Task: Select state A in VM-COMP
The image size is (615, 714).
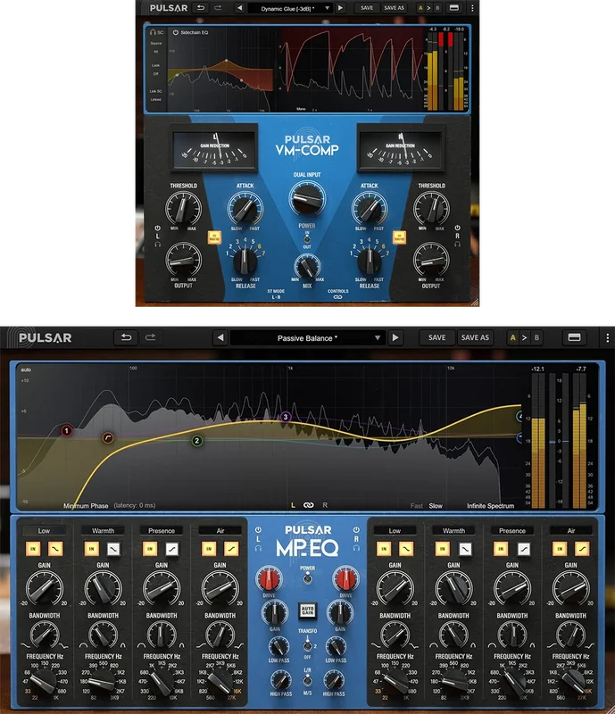Action: click(420, 8)
